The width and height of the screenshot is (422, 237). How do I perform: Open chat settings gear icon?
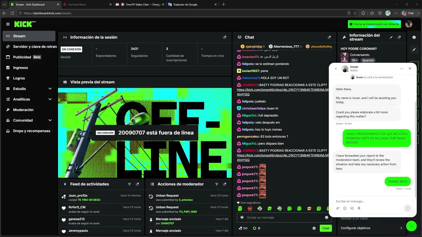point(314,228)
